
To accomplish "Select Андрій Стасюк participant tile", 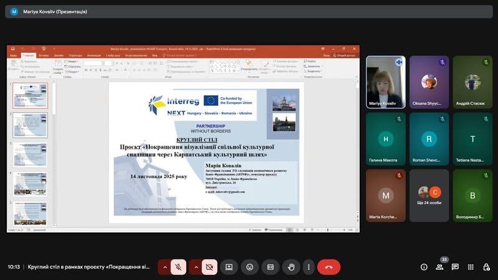I will 472,82.
